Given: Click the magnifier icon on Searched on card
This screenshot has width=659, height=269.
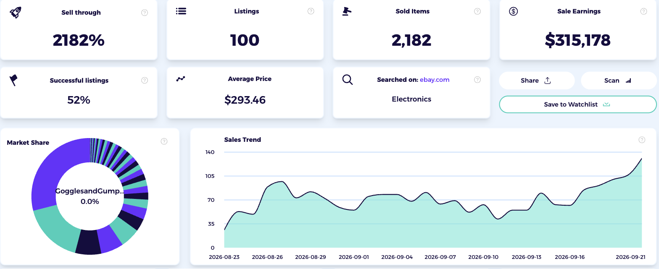Looking at the screenshot, I should coord(348,79).
